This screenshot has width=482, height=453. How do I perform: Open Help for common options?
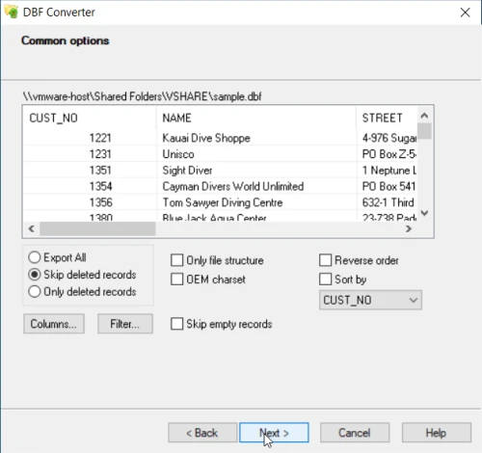[437, 433]
